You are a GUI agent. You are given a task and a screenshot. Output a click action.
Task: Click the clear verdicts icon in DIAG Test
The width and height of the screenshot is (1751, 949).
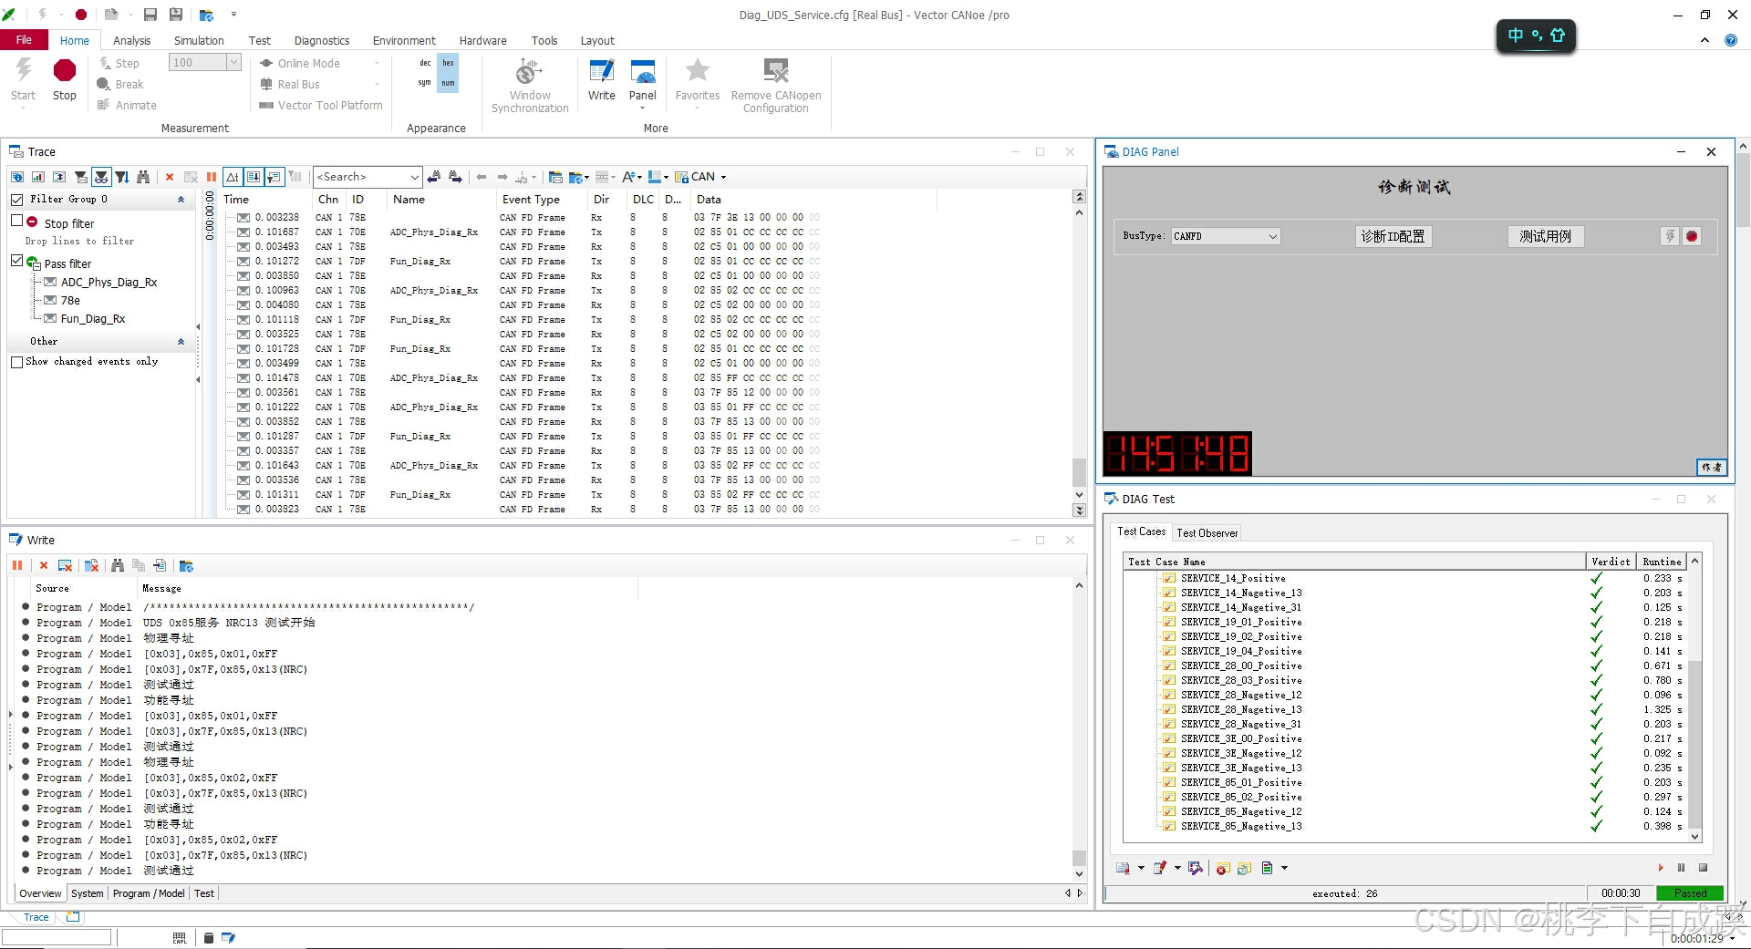point(1223,868)
